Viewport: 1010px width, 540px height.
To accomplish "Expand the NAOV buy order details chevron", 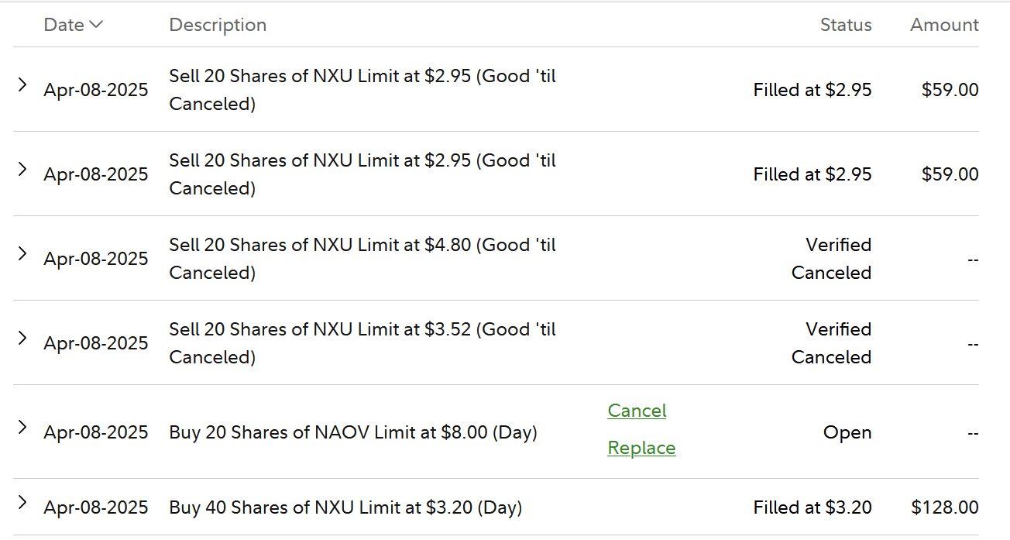I will [22, 428].
